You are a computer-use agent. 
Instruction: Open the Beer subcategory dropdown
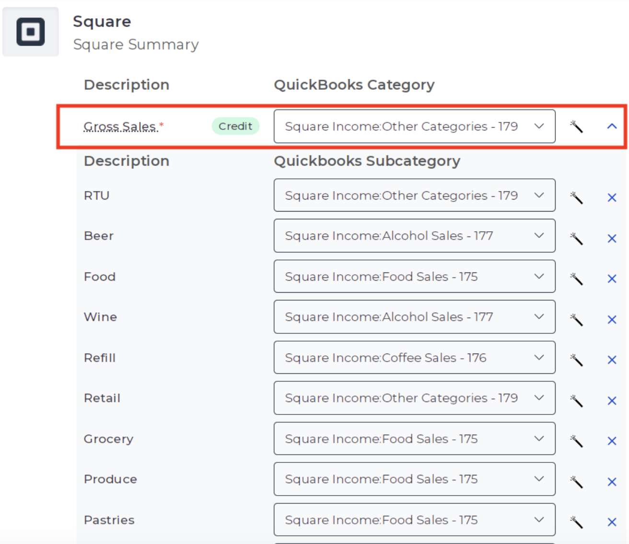415,236
